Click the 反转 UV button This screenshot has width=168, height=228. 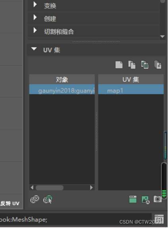coord(10,203)
